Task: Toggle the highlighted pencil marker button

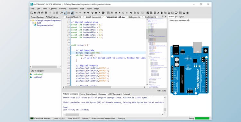Action: [x=65, y=13]
